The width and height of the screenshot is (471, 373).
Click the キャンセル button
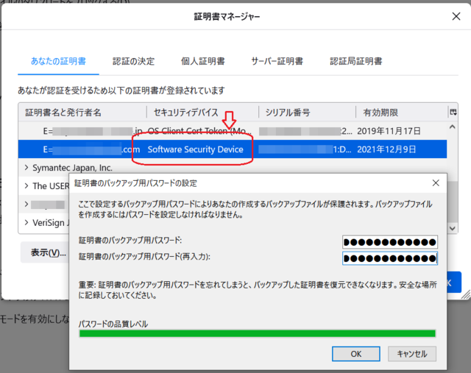(x=412, y=354)
